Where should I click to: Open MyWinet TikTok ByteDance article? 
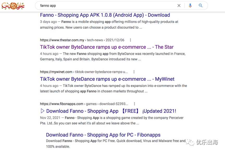pos(107,79)
